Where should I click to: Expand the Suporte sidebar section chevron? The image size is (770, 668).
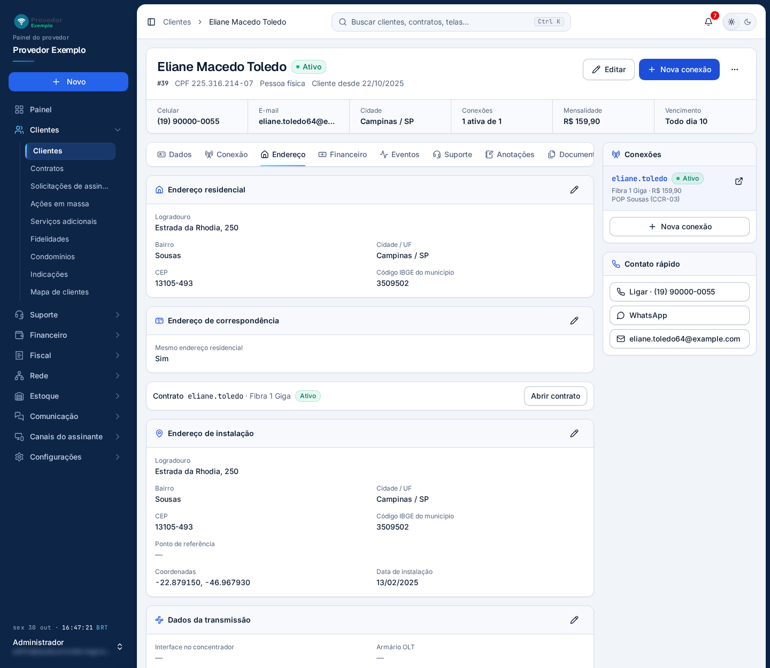click(x=118, y=315)
